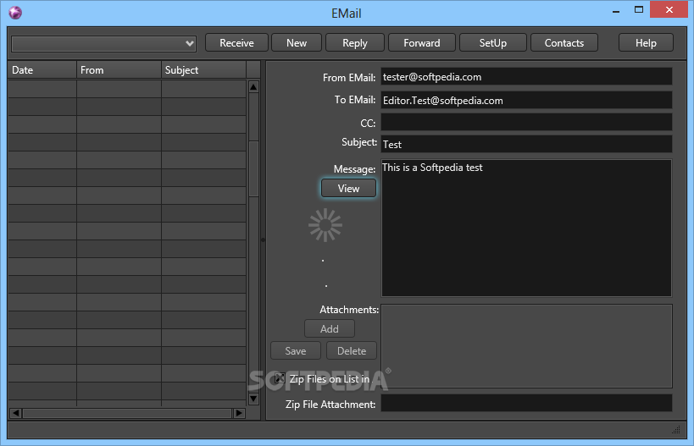Click the Attachments list box
The height and width of the screenshot is (446, 694).
click(x=526, y=346)
